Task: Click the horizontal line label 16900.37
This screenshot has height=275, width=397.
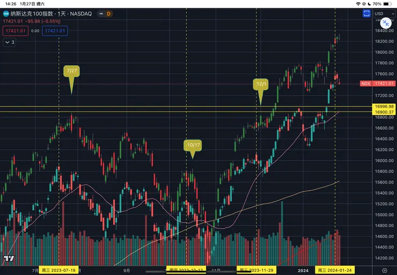Action: click(384, 112)
